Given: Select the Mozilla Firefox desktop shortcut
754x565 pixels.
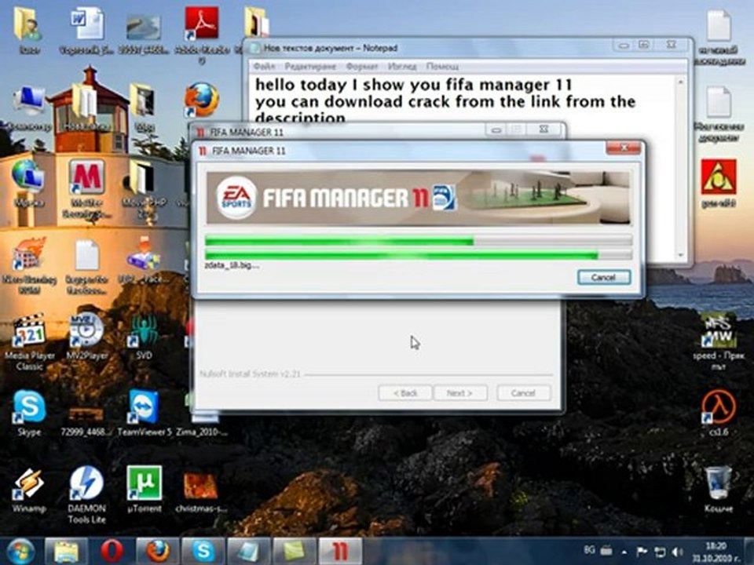Looking at the screenshot, I should click(202, 100).
